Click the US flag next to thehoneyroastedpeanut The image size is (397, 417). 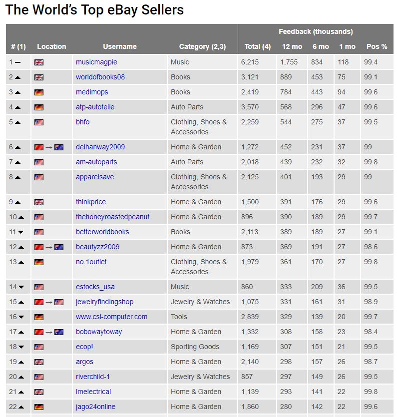pos(39,217)
